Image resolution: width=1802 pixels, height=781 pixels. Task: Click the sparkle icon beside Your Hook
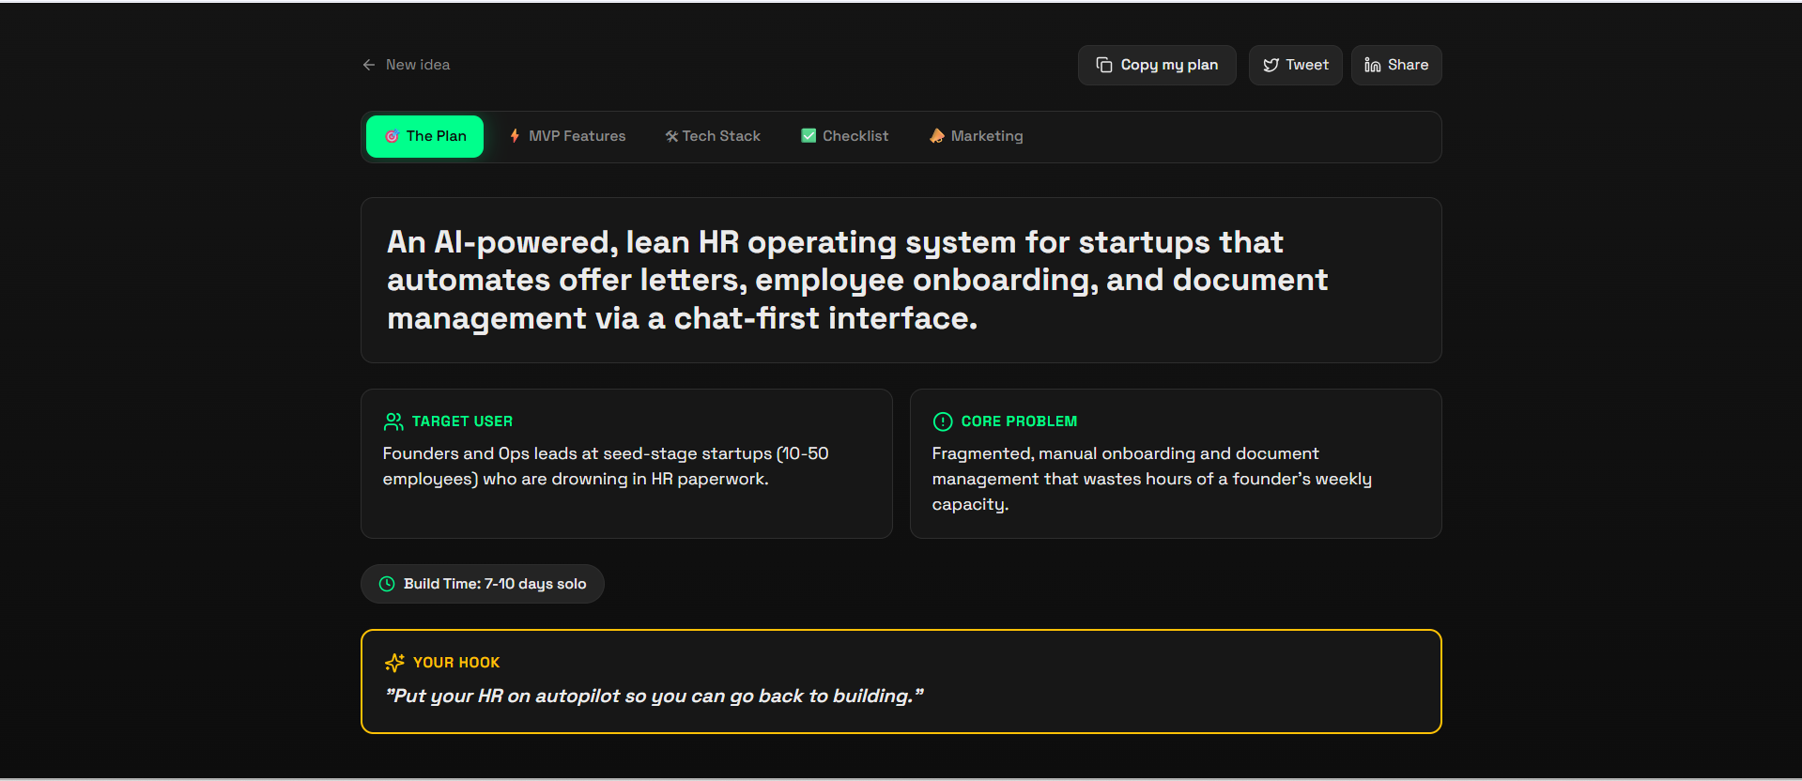[394, 663]
